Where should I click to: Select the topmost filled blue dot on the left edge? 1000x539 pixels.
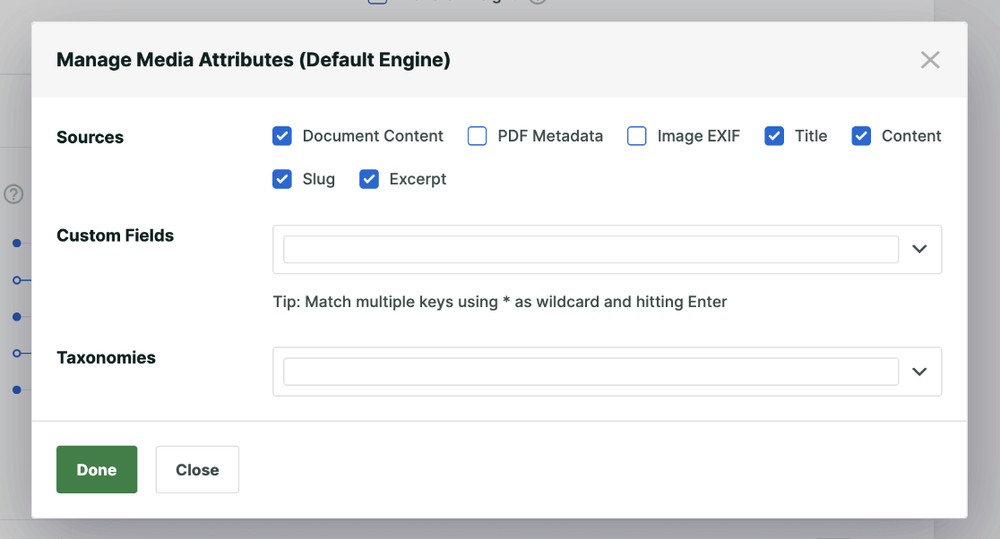(14, 243)
